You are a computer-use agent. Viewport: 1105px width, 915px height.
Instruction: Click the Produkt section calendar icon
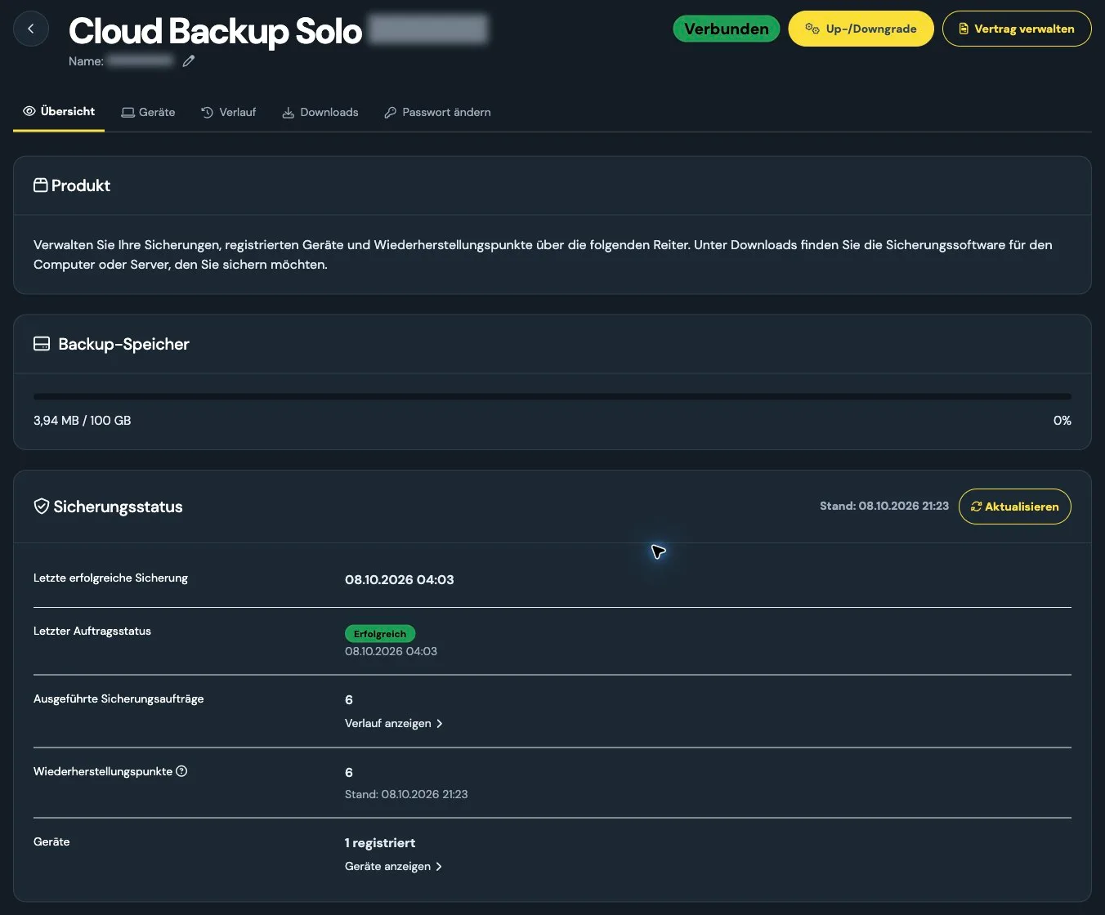40,185
